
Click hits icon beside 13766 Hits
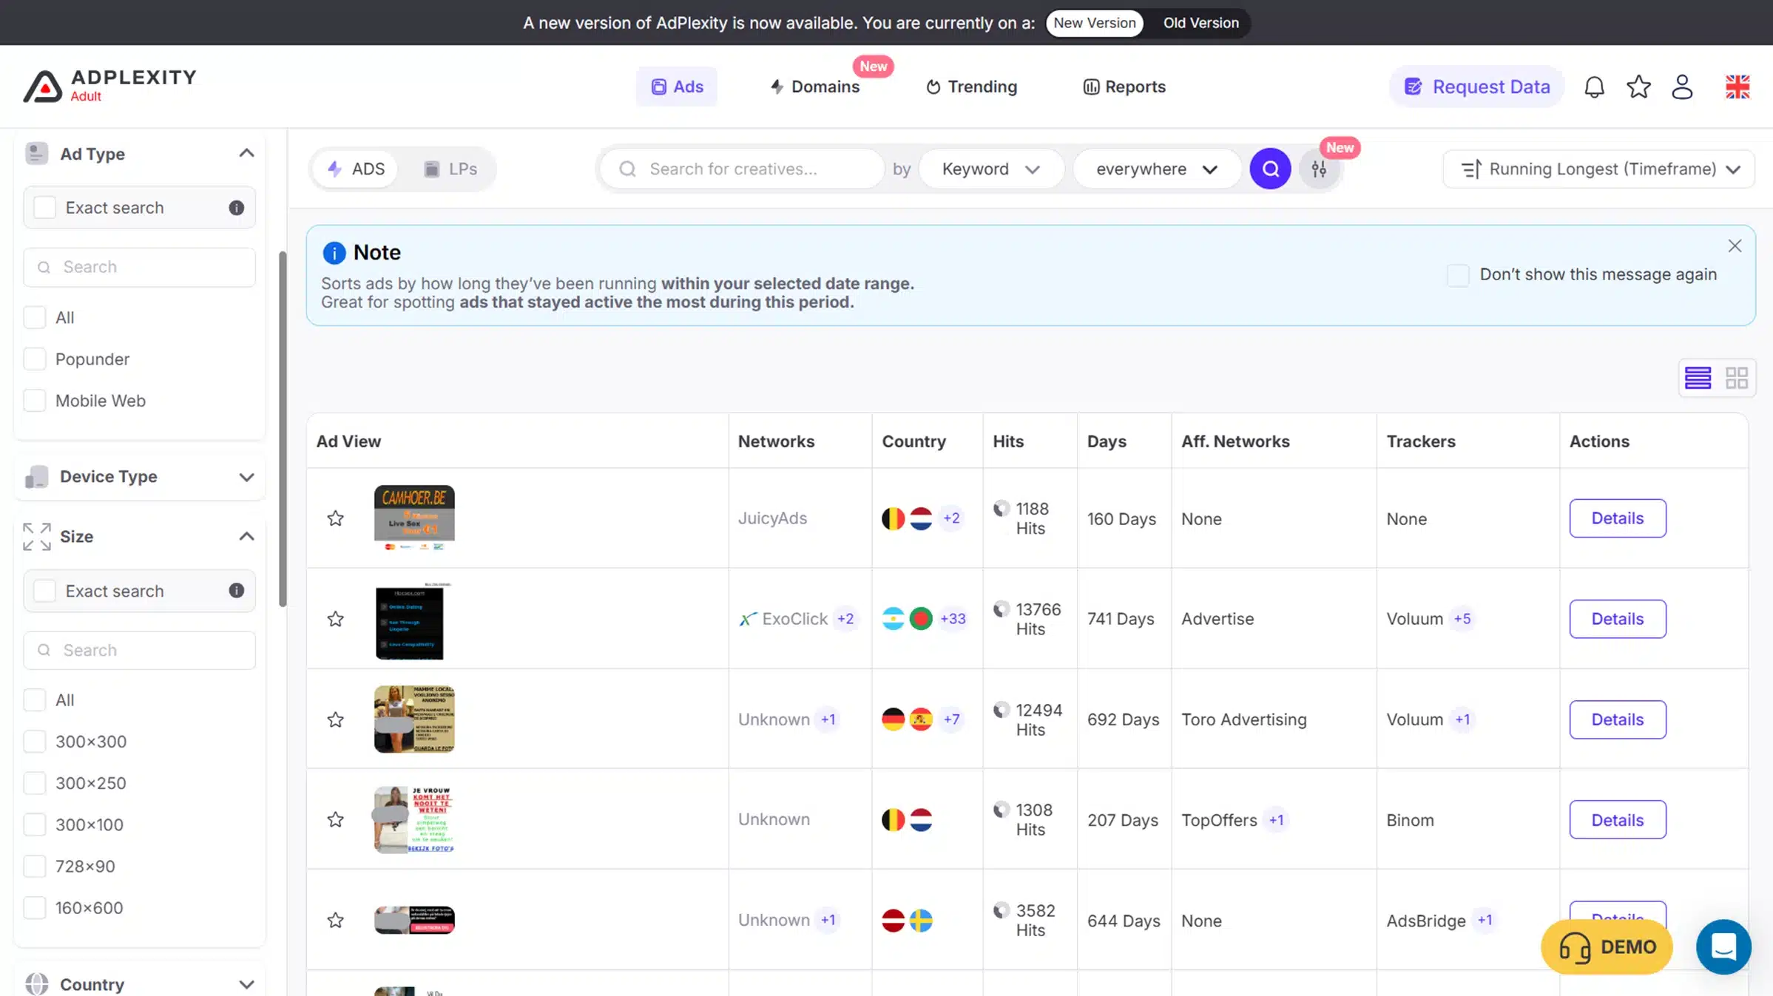[x=1001, y=609]
